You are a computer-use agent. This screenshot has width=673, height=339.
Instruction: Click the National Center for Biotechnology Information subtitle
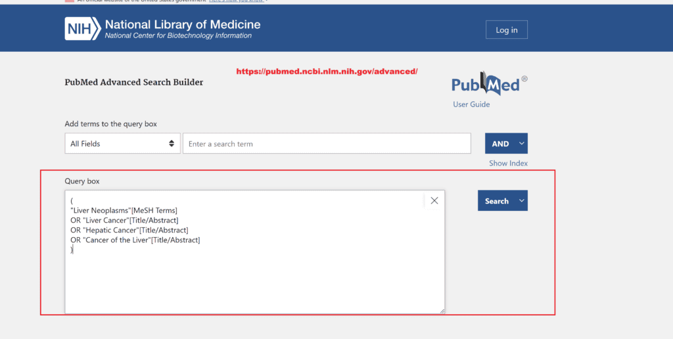click(x=178, y=35)
